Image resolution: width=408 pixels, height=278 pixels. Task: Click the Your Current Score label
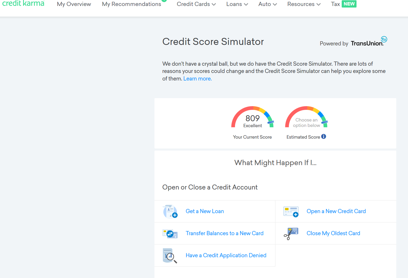tap(252, 137)
